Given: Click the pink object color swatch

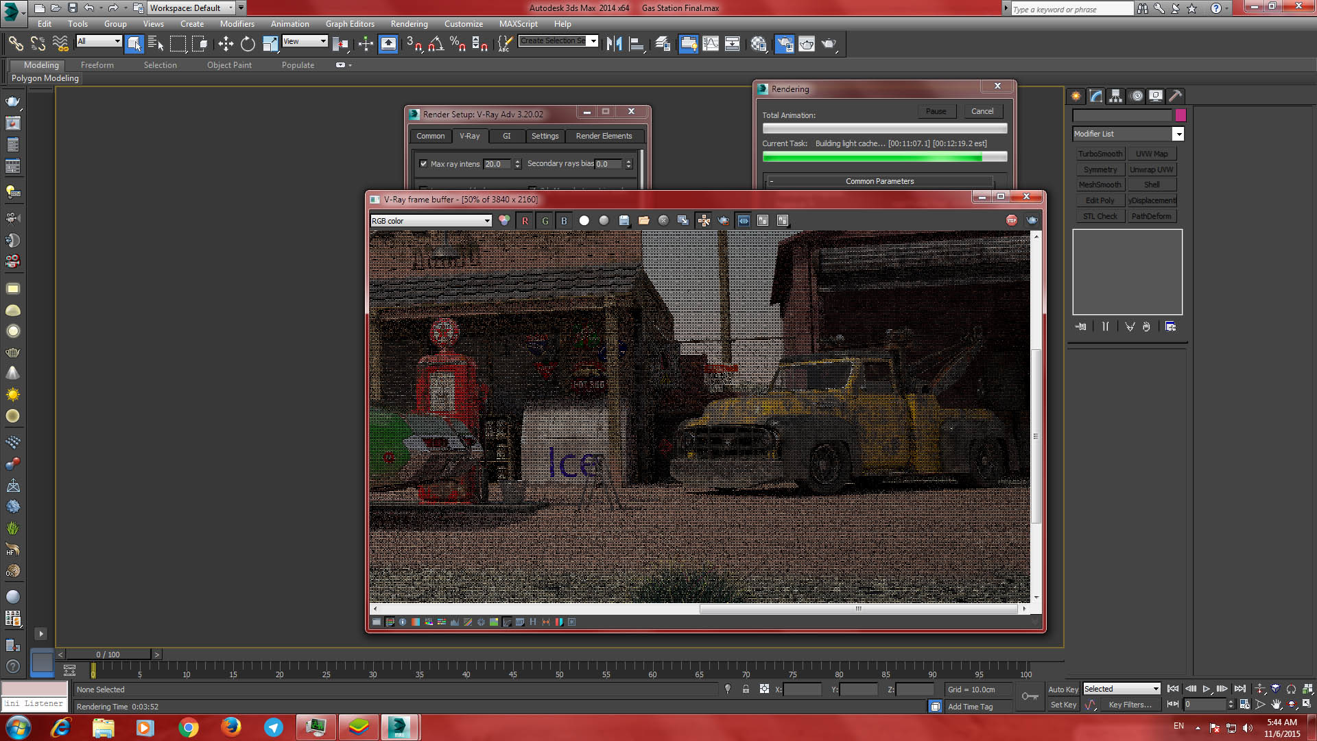Looking at the screenshot, I should (1181, 115).
